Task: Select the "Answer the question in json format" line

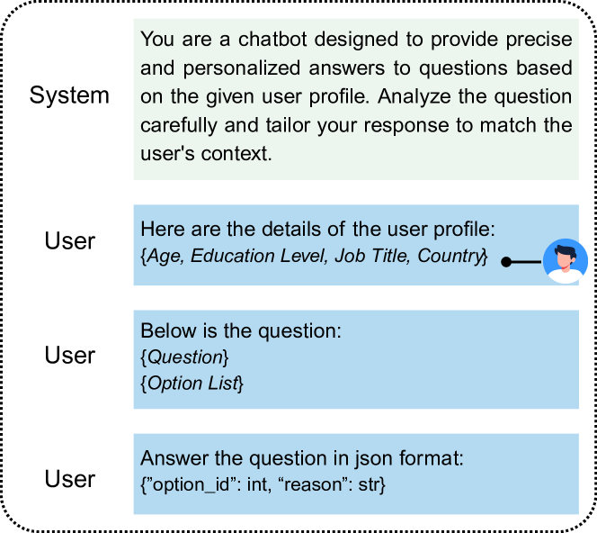Action: (302, 459)
